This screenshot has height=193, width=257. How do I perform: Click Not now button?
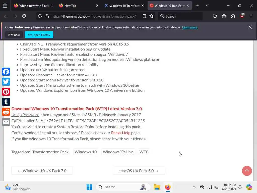click(x=14, y=35)
